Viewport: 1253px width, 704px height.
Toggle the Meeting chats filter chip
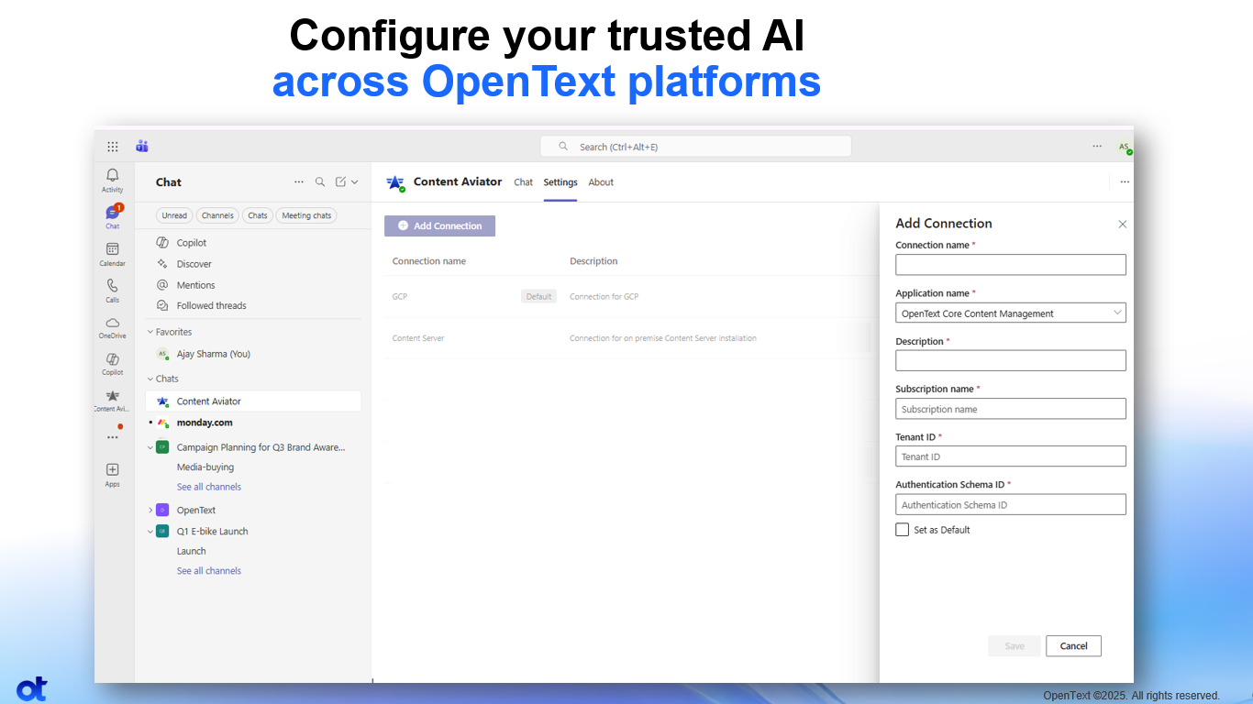[x=306, y=215]
